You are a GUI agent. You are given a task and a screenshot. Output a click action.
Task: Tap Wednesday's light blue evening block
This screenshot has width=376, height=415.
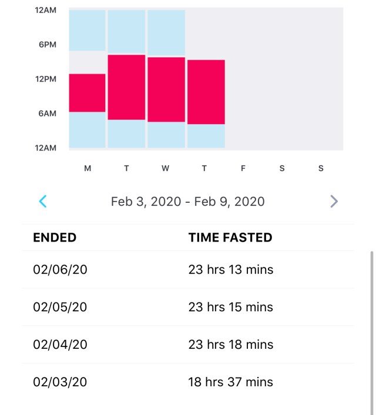(x=166, y=32)
